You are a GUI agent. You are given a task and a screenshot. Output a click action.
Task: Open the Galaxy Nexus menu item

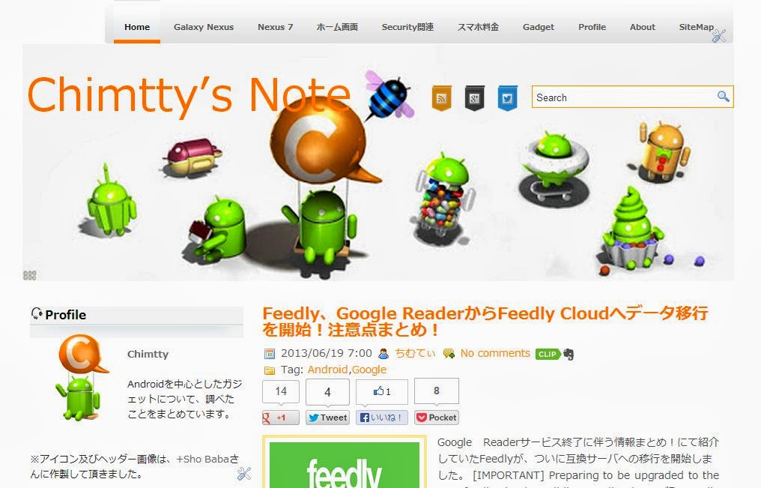click(x=204, y=27)
